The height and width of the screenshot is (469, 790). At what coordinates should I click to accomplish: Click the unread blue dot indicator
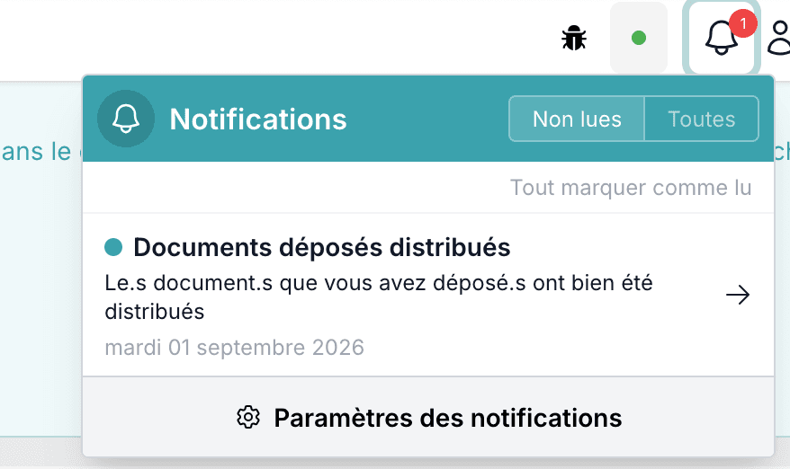click(x=113, y=247)
